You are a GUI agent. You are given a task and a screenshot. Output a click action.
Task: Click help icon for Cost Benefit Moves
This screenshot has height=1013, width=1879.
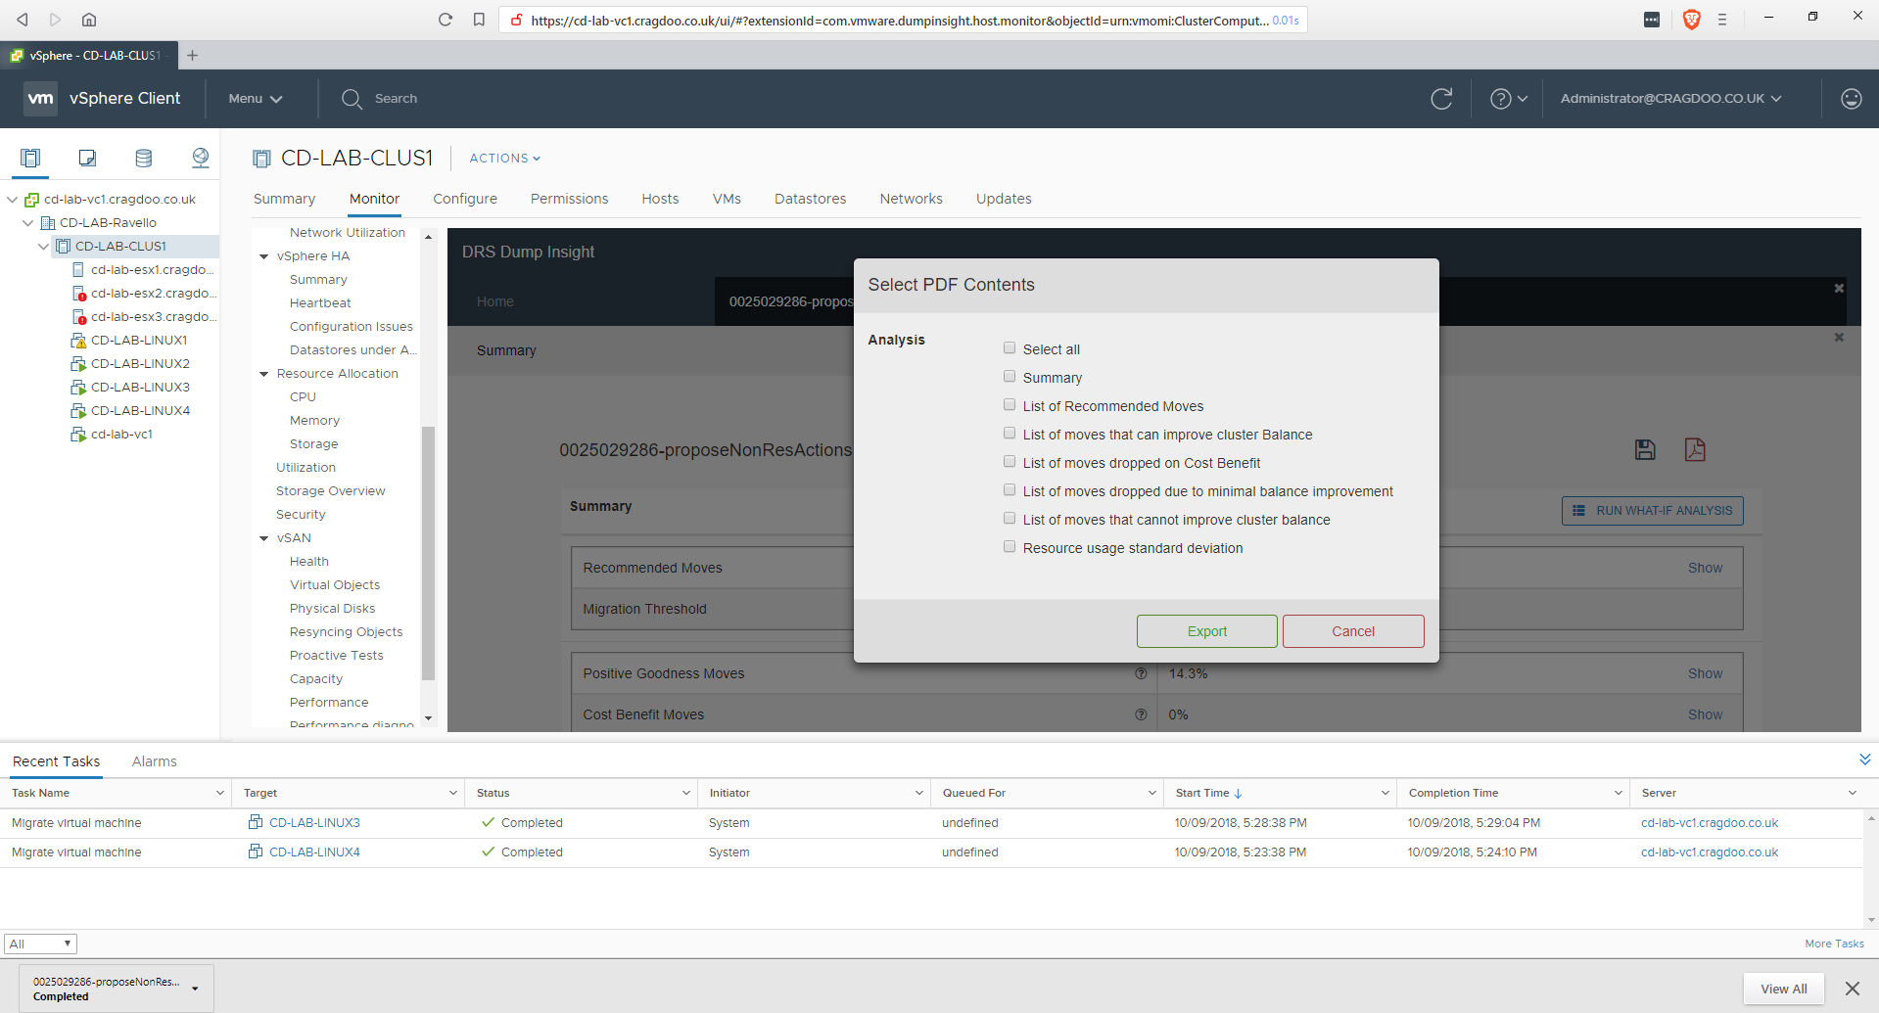(x=1141, y=714)
